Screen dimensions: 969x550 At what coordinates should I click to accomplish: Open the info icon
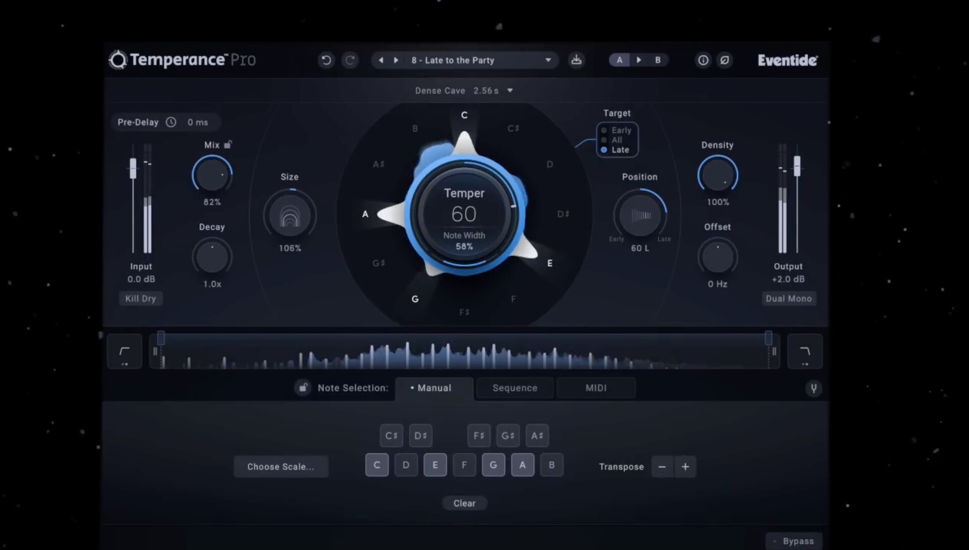[703, 61]
